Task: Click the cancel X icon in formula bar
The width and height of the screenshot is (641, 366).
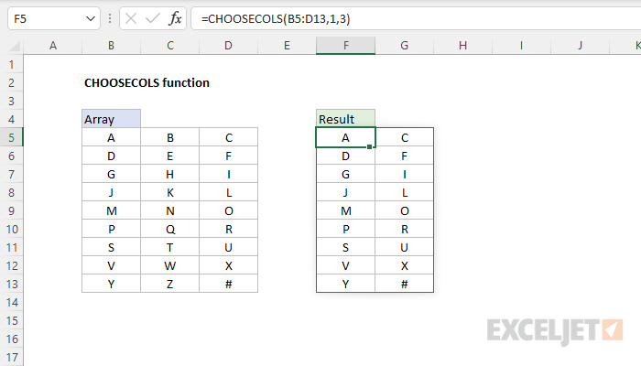Action: (131, 18)
